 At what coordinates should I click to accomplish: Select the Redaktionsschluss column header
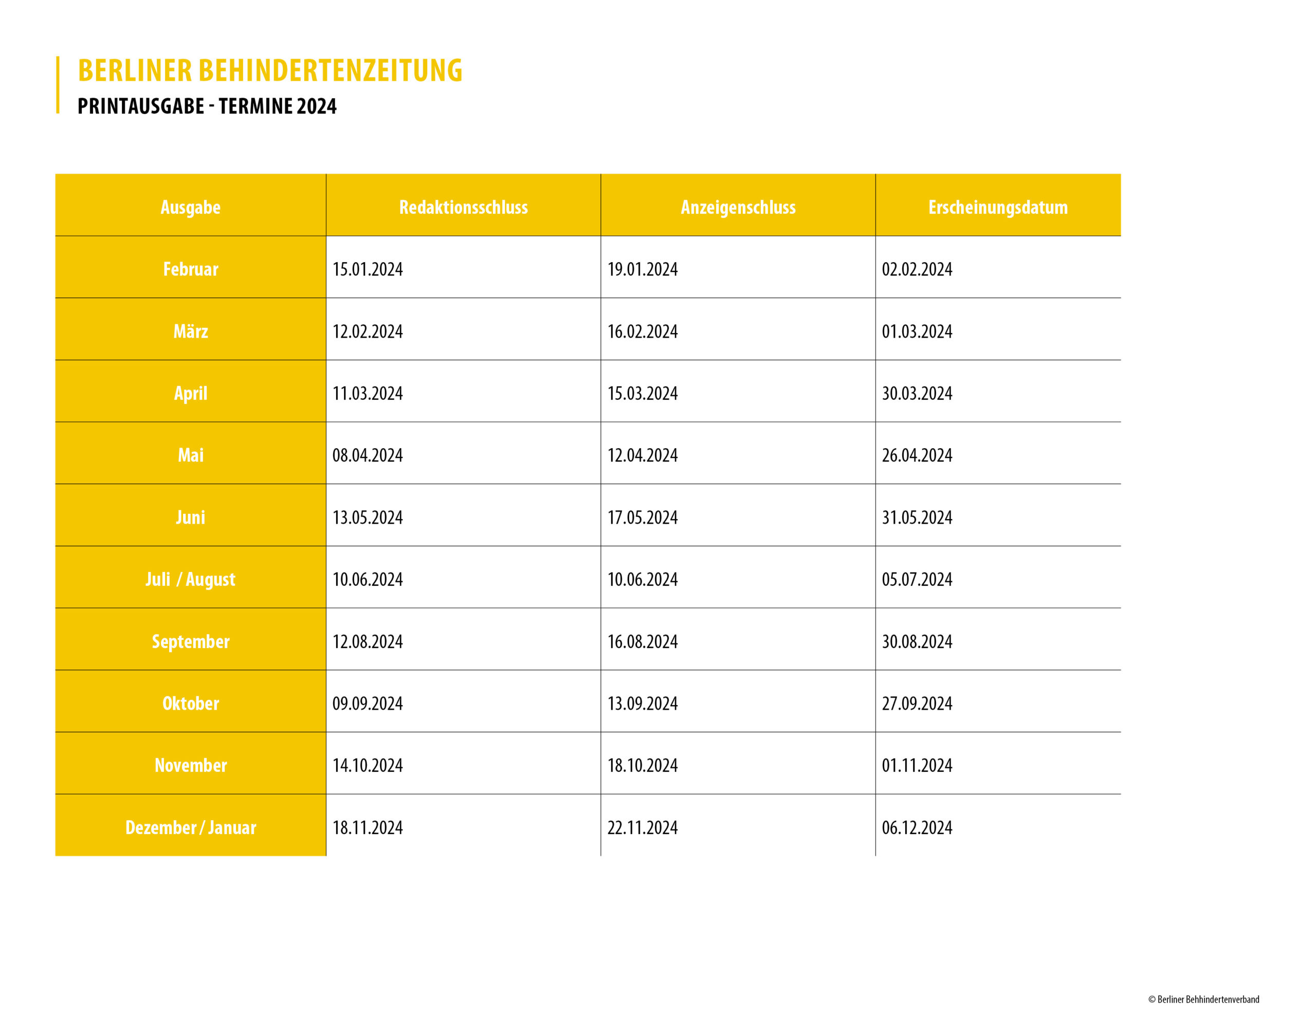pyautogui.click(x=463, y=207)
